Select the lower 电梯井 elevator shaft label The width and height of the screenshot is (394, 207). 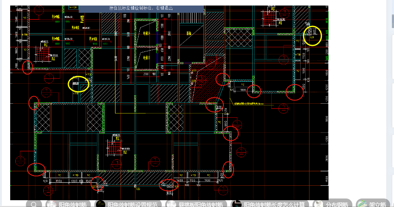[146, 57]
